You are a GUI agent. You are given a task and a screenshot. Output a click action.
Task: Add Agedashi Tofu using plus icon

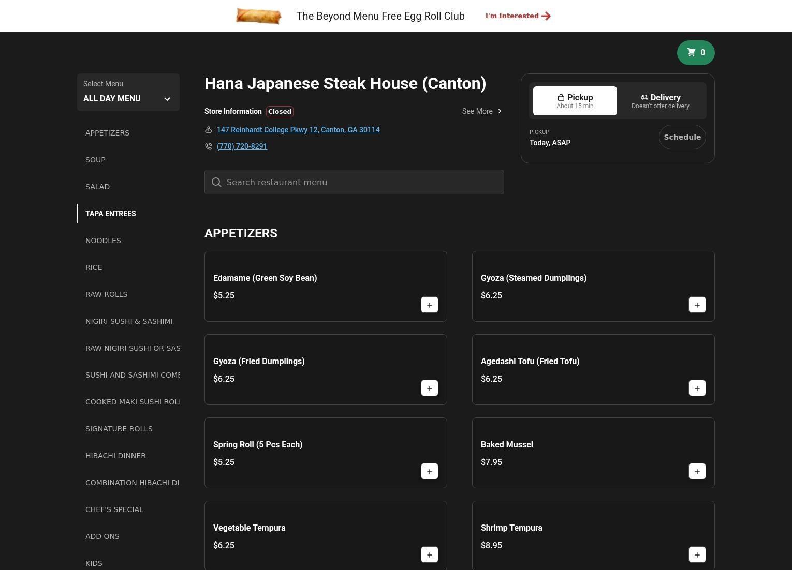point(697,388)
